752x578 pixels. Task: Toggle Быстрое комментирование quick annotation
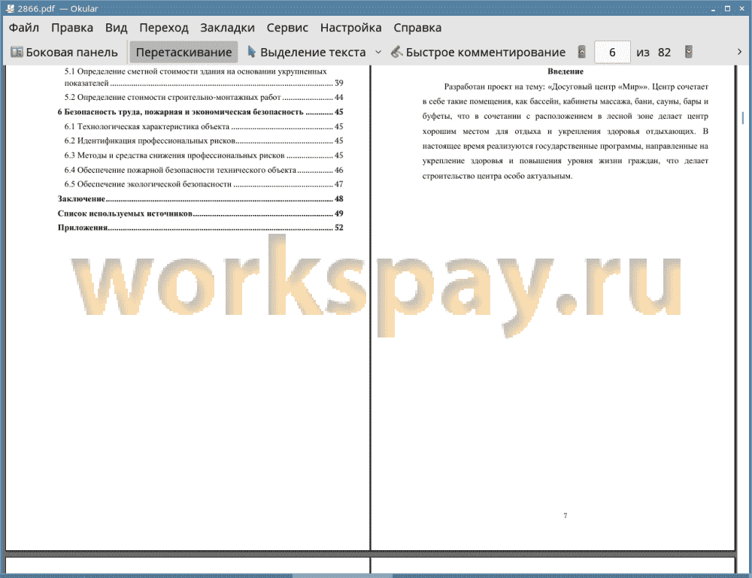pos(478,53)
